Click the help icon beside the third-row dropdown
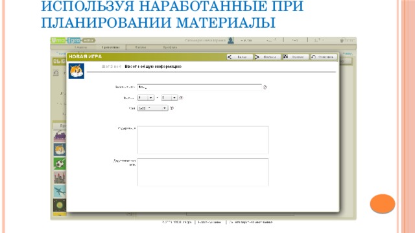The width and height of the screenshot is (415, 233). pos(171,108)
